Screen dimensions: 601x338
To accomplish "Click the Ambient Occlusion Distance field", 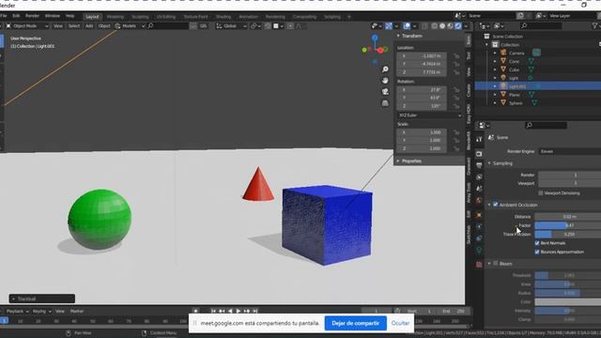I will click(567, 217).
